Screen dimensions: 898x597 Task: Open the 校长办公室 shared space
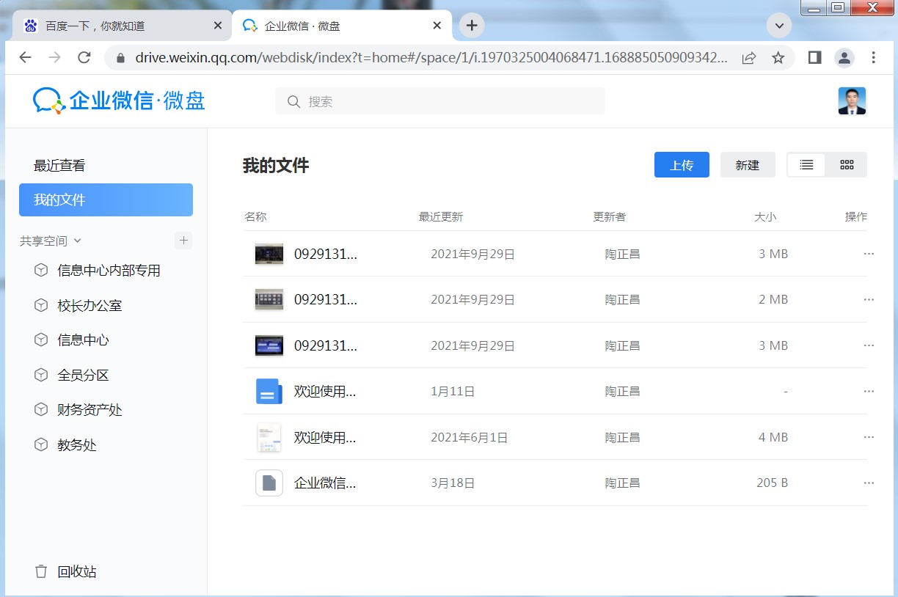(x=90, y=306)
